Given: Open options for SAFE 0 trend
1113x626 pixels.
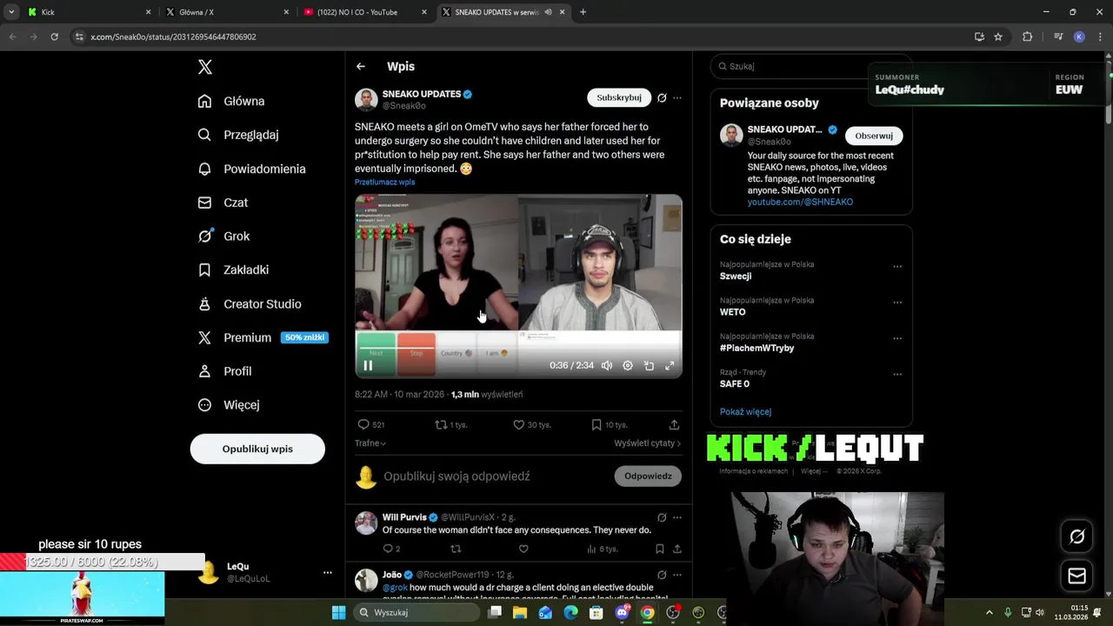Looking at the screenshot, I should (x=897, y=375).
